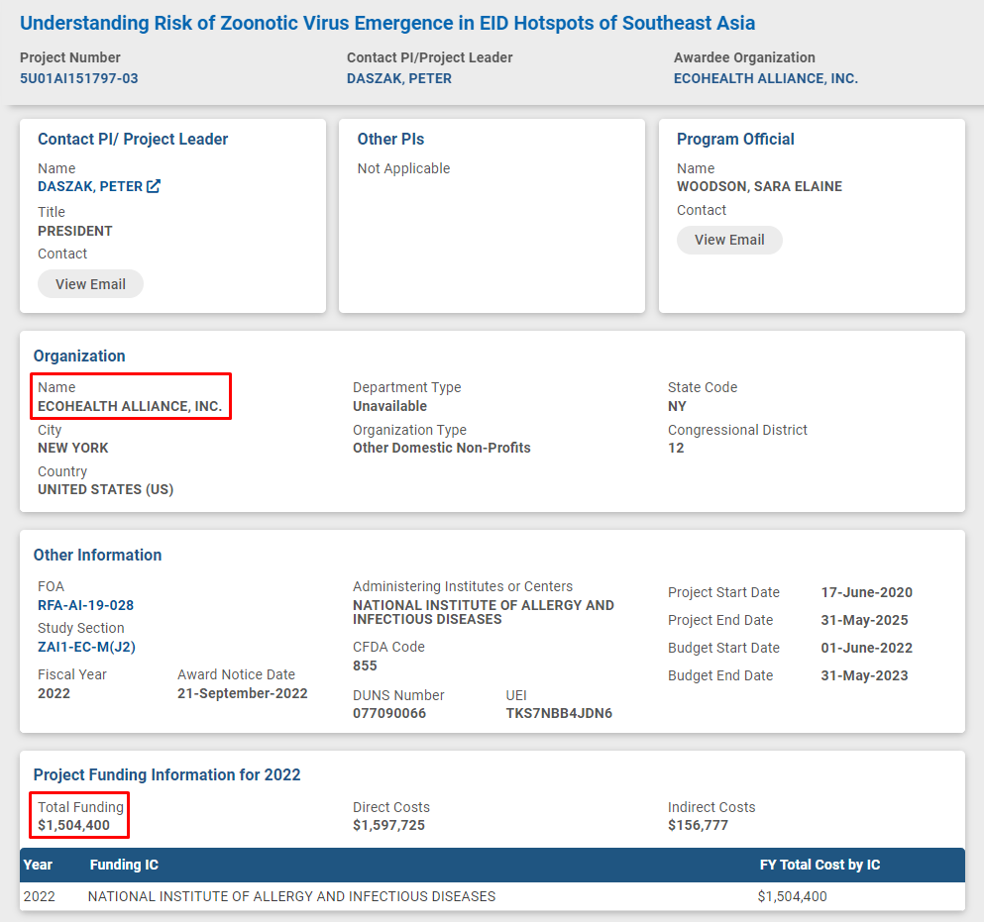Select NATIONAL INSTITUTE OF ALLERGY AND INFECTIOUS DISEASES under Administering Institutes
The height and width of the screenshot is (922, 984).
[484, 612]
